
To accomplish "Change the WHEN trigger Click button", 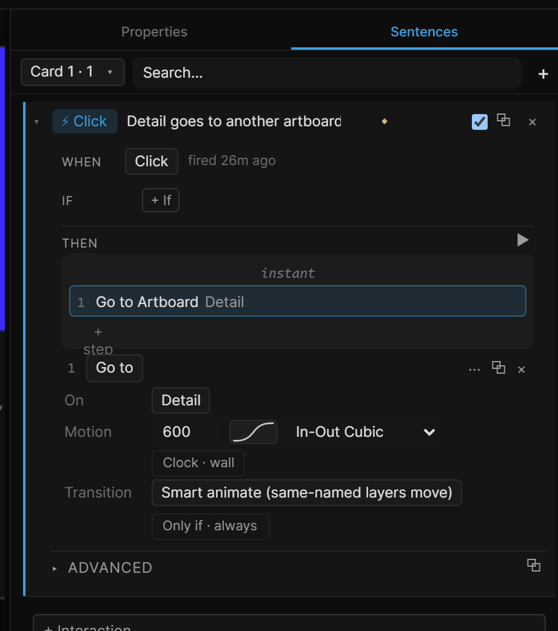I will coord(151,161).
